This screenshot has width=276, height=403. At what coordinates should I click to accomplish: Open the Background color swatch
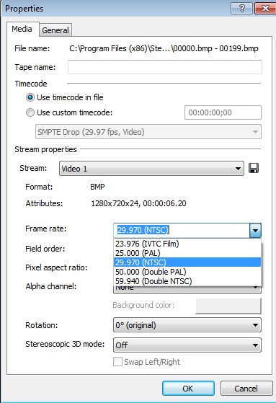pos(228,306)
